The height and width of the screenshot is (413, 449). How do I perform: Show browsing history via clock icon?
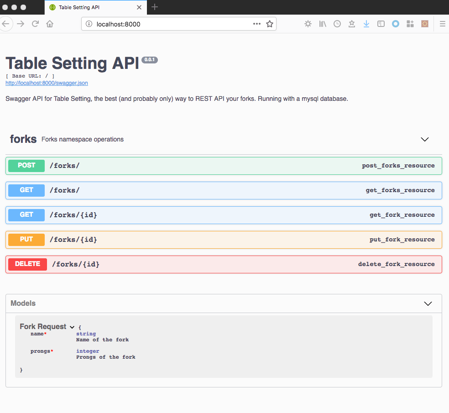click(x=337, y=24)
